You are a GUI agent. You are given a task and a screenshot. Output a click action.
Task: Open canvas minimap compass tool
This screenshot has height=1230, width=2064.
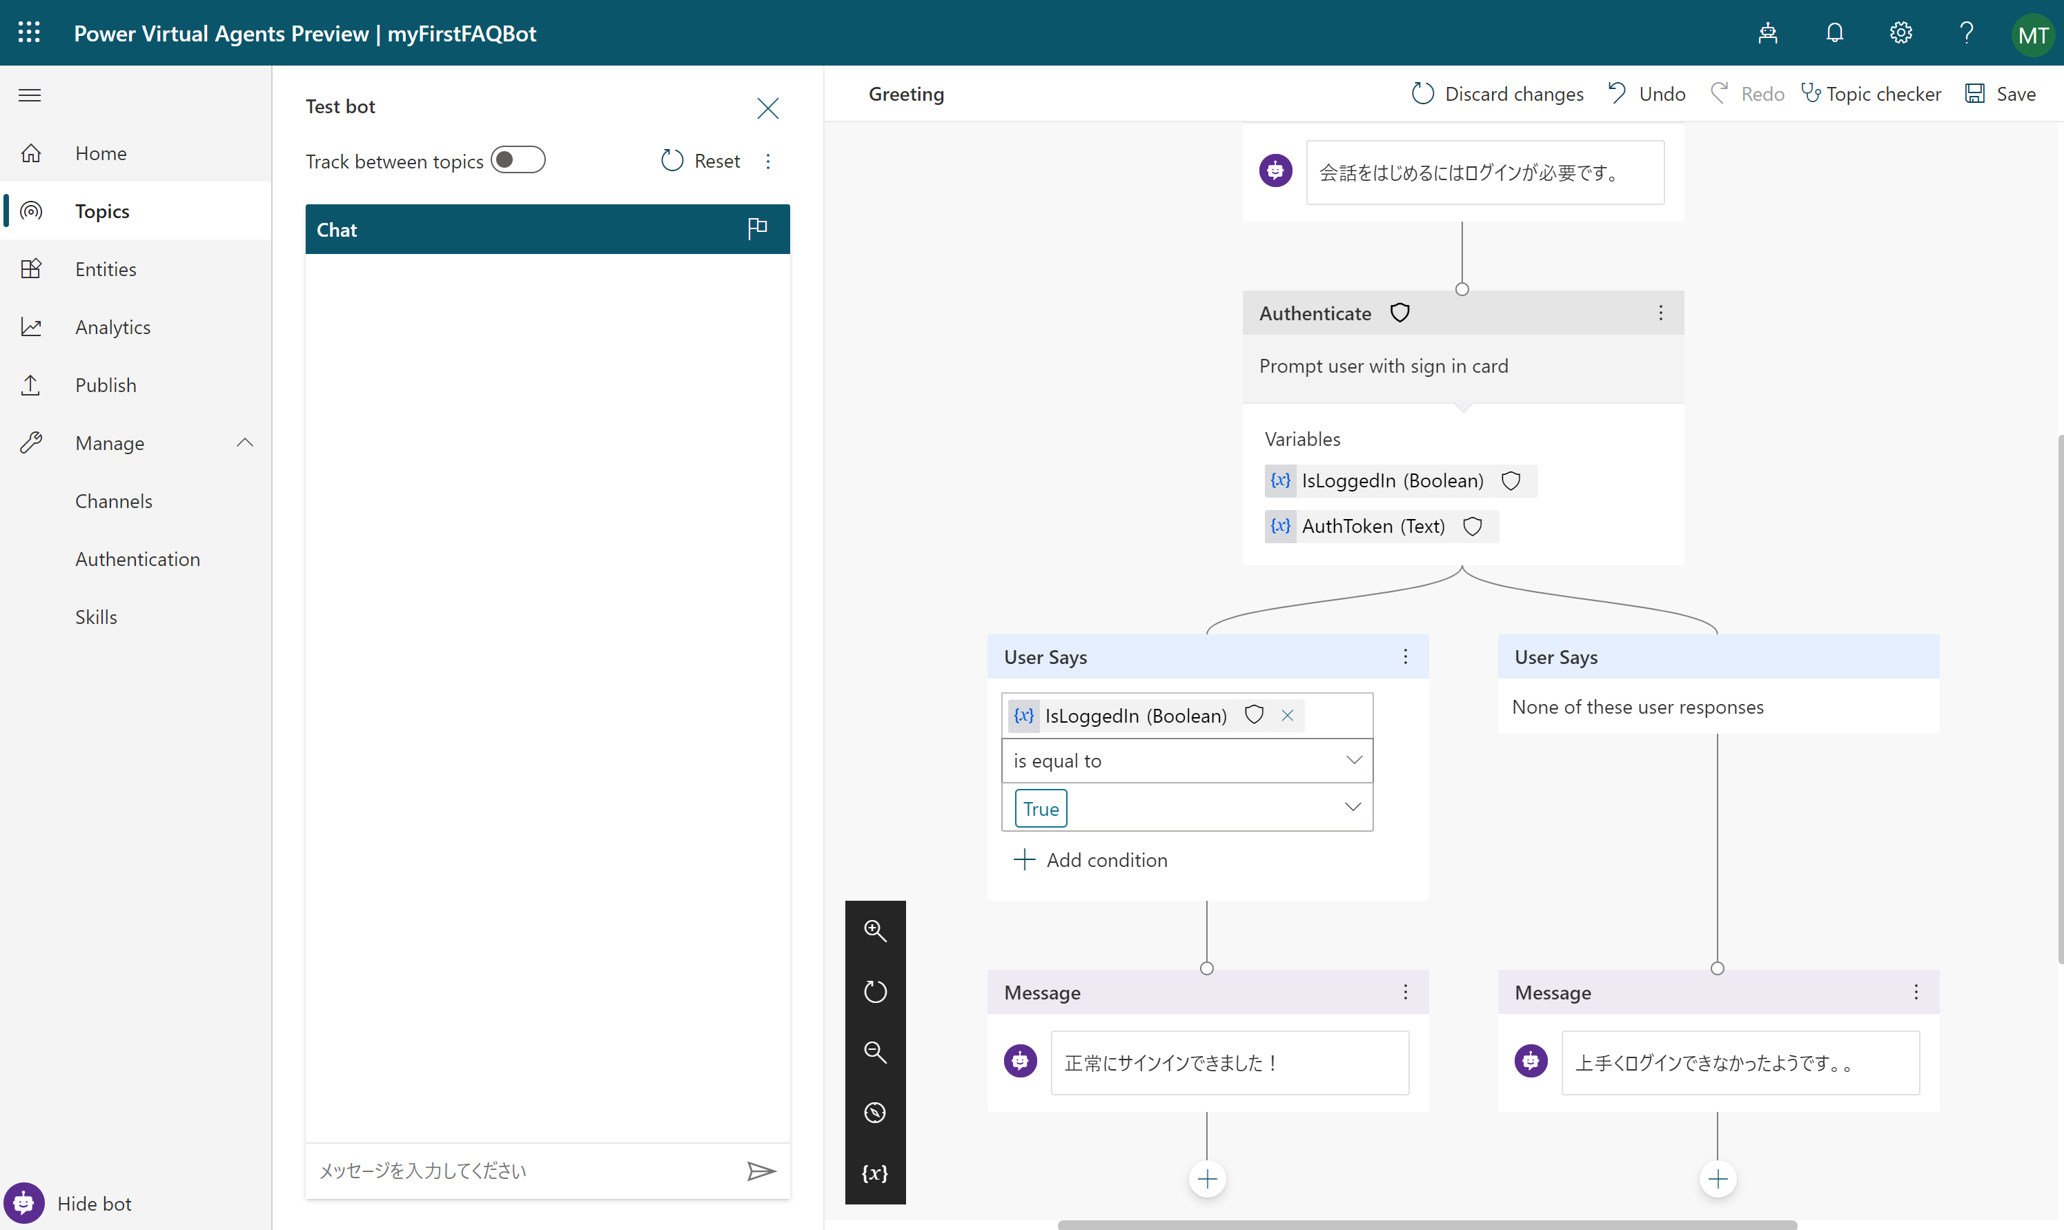(x=875, y=1112)
